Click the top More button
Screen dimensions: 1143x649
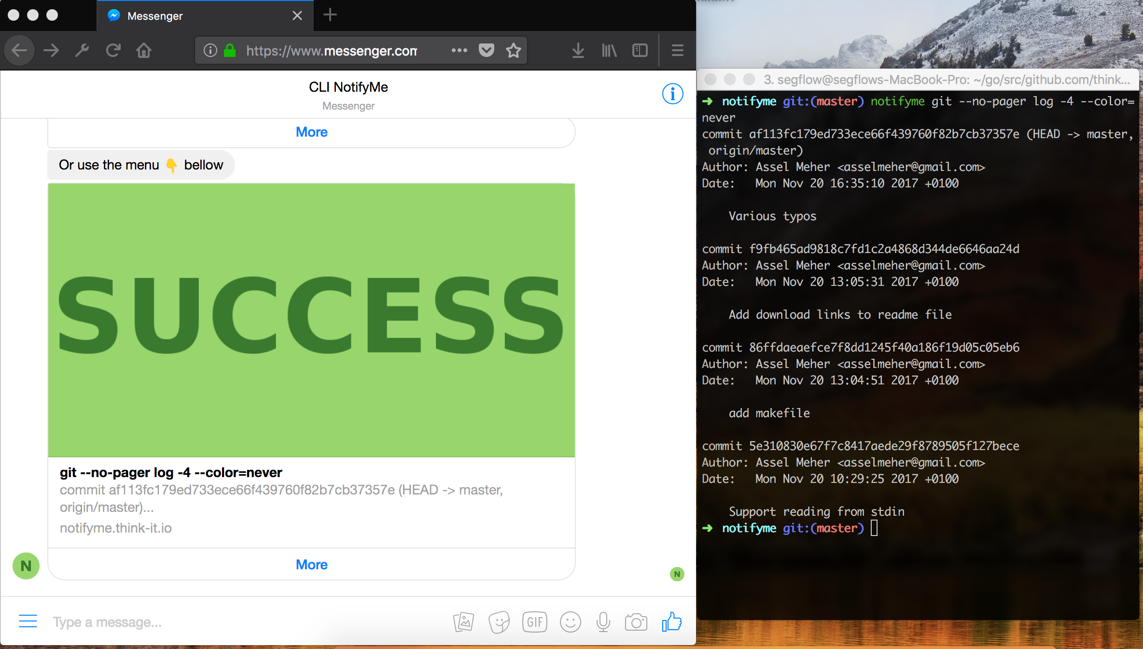coord(311,132)
